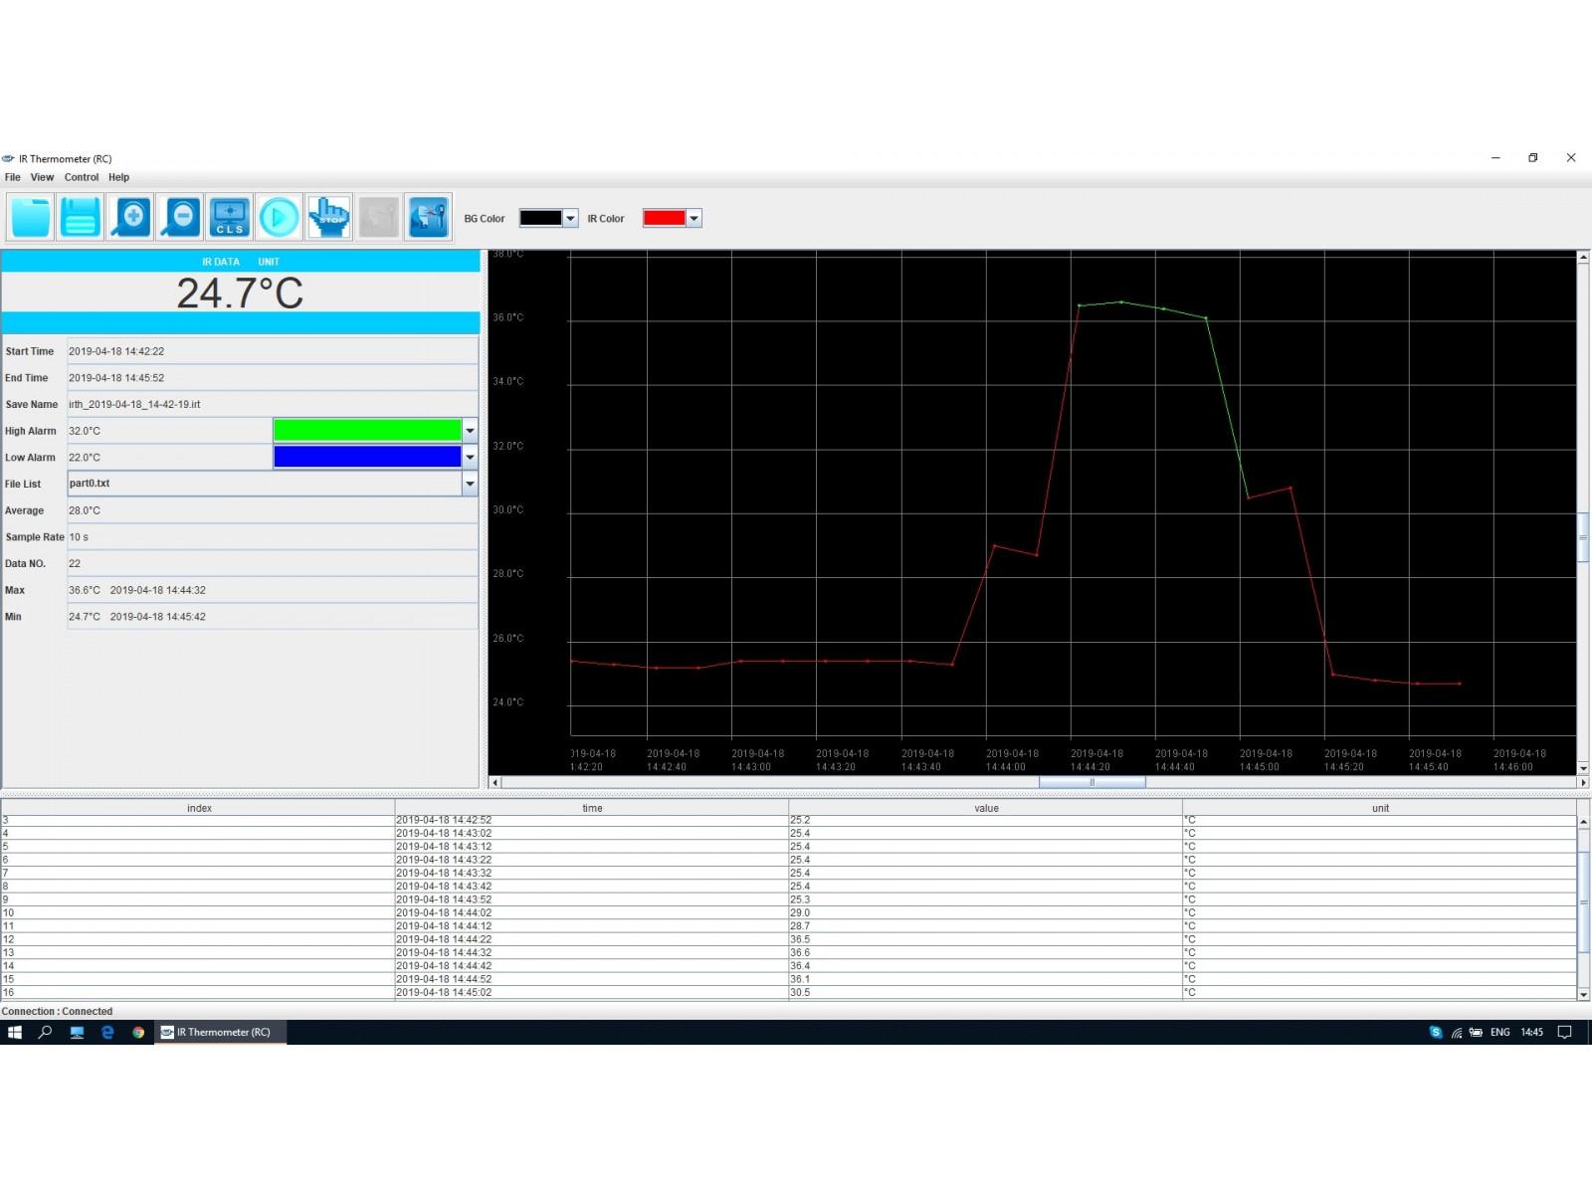The height and width of the screenshot is (1194, 1592).
Task: Stop recording with the STOP hand icon
Action: point(329,217)
